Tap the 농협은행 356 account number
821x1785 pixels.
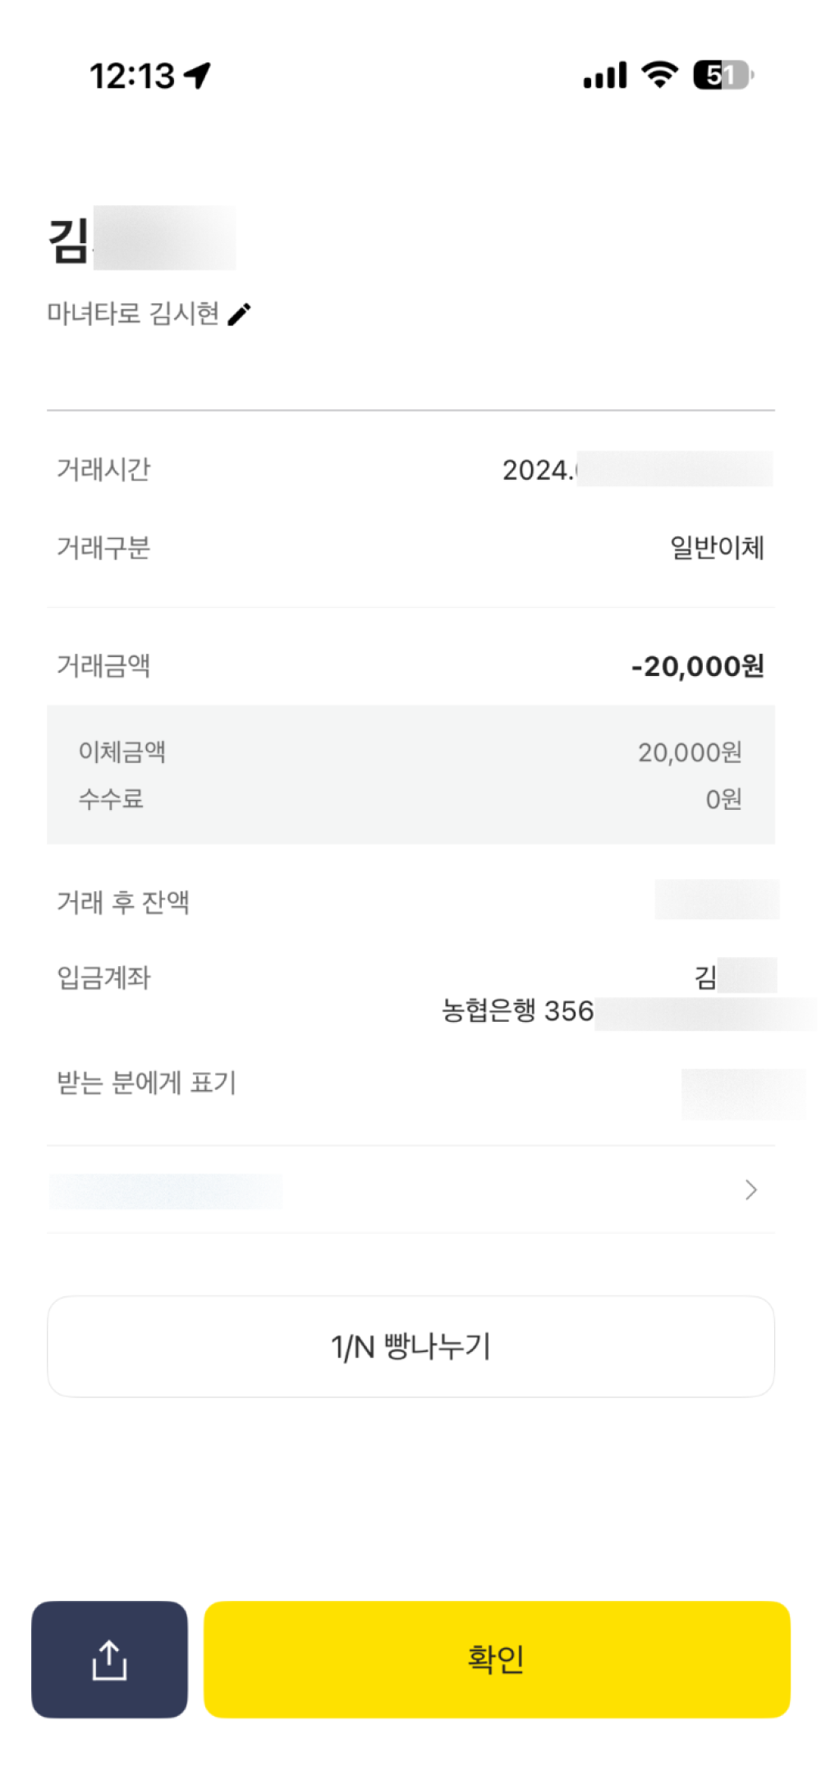[x=517, y=1010]
